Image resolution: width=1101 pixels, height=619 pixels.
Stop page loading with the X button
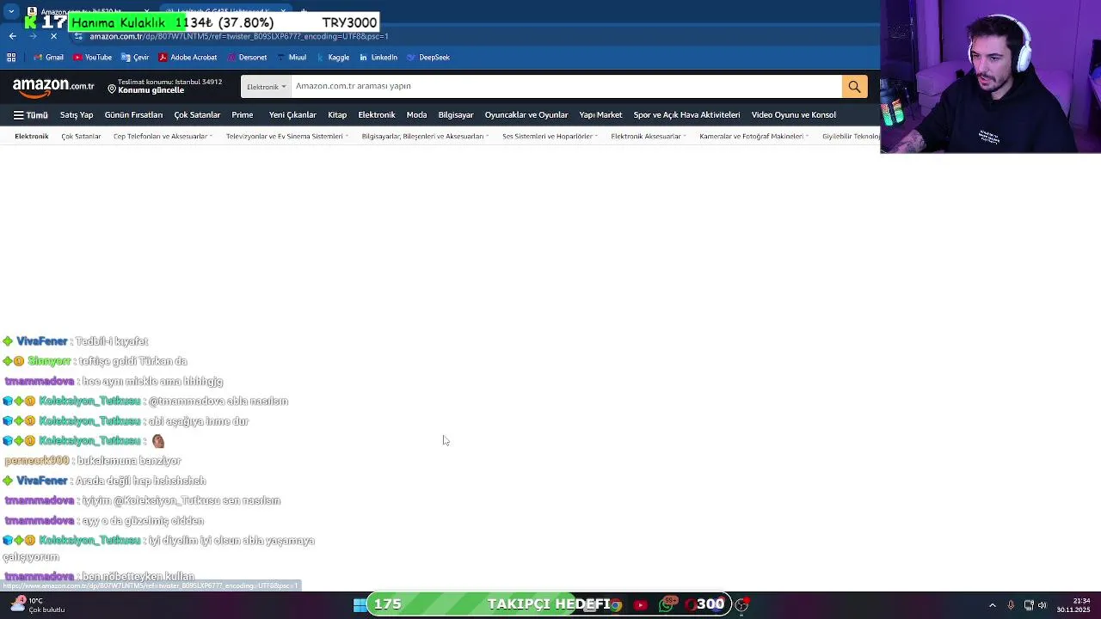click(53, 36)
